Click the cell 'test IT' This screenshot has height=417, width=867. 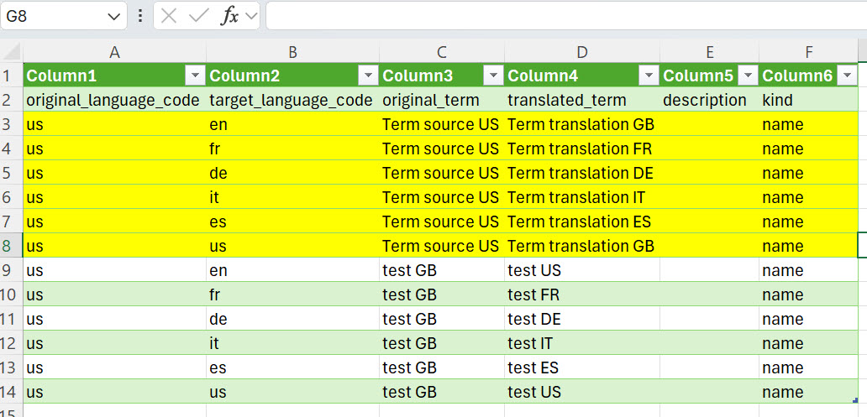pos(581,343)
